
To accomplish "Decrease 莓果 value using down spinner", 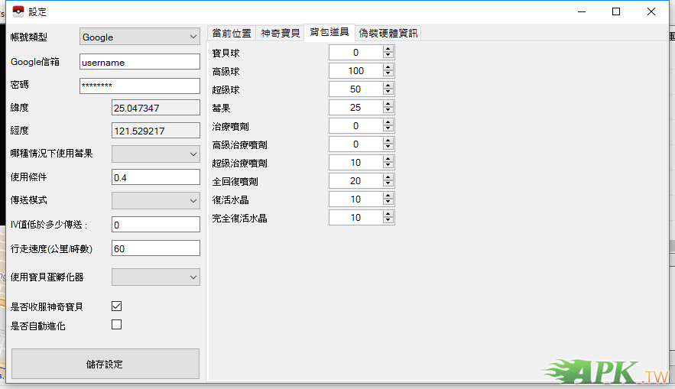I will coord(388,110).
